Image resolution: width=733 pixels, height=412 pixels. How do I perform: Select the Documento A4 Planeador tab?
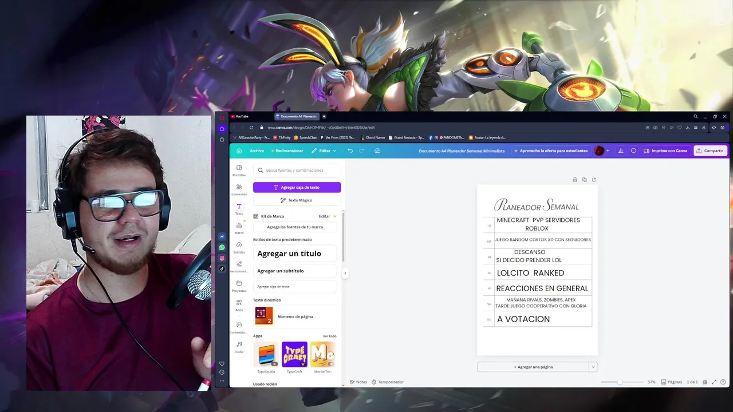(x=297, y=116)
